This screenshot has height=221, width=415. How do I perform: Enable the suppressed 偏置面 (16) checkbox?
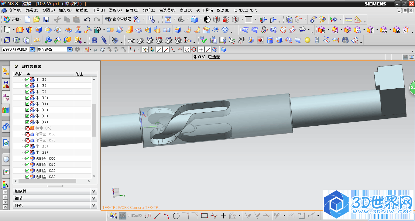coord(27,134)
